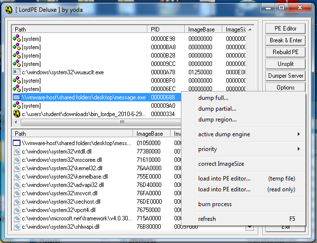Click module list scrollbar down arrow
Viewport: 317px width, 243px height.
coord(250,227)
